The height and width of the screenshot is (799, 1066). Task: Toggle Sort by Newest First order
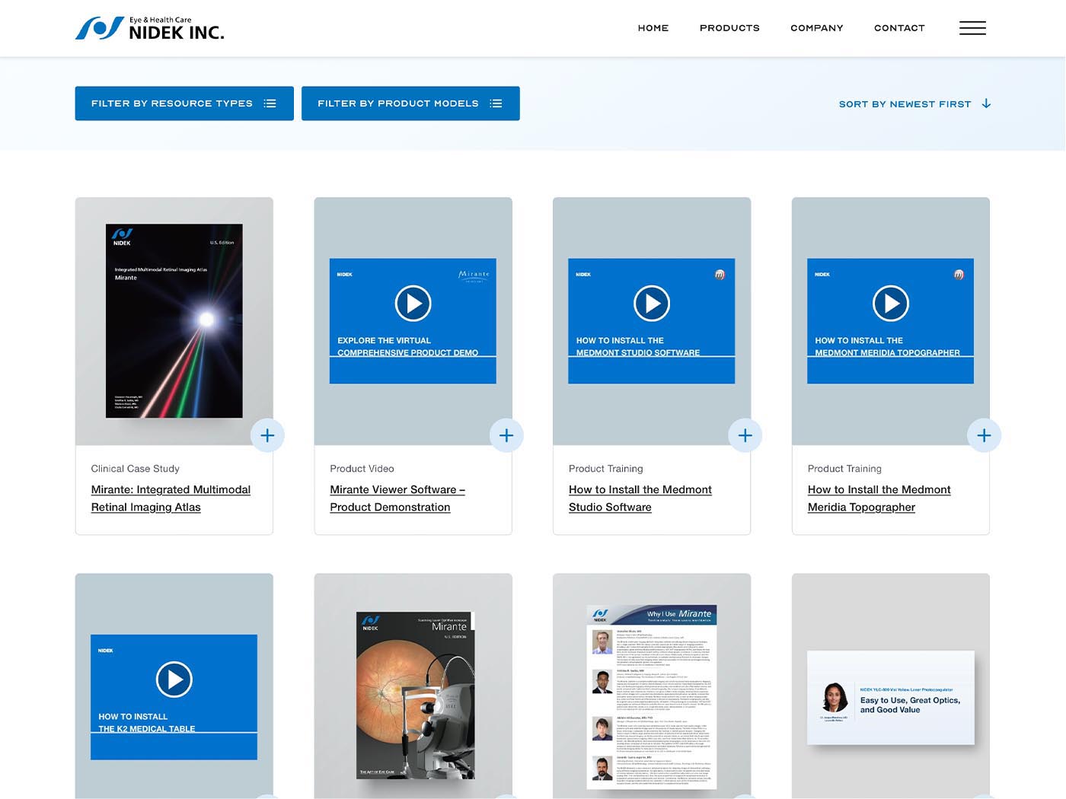coord(914,103)
